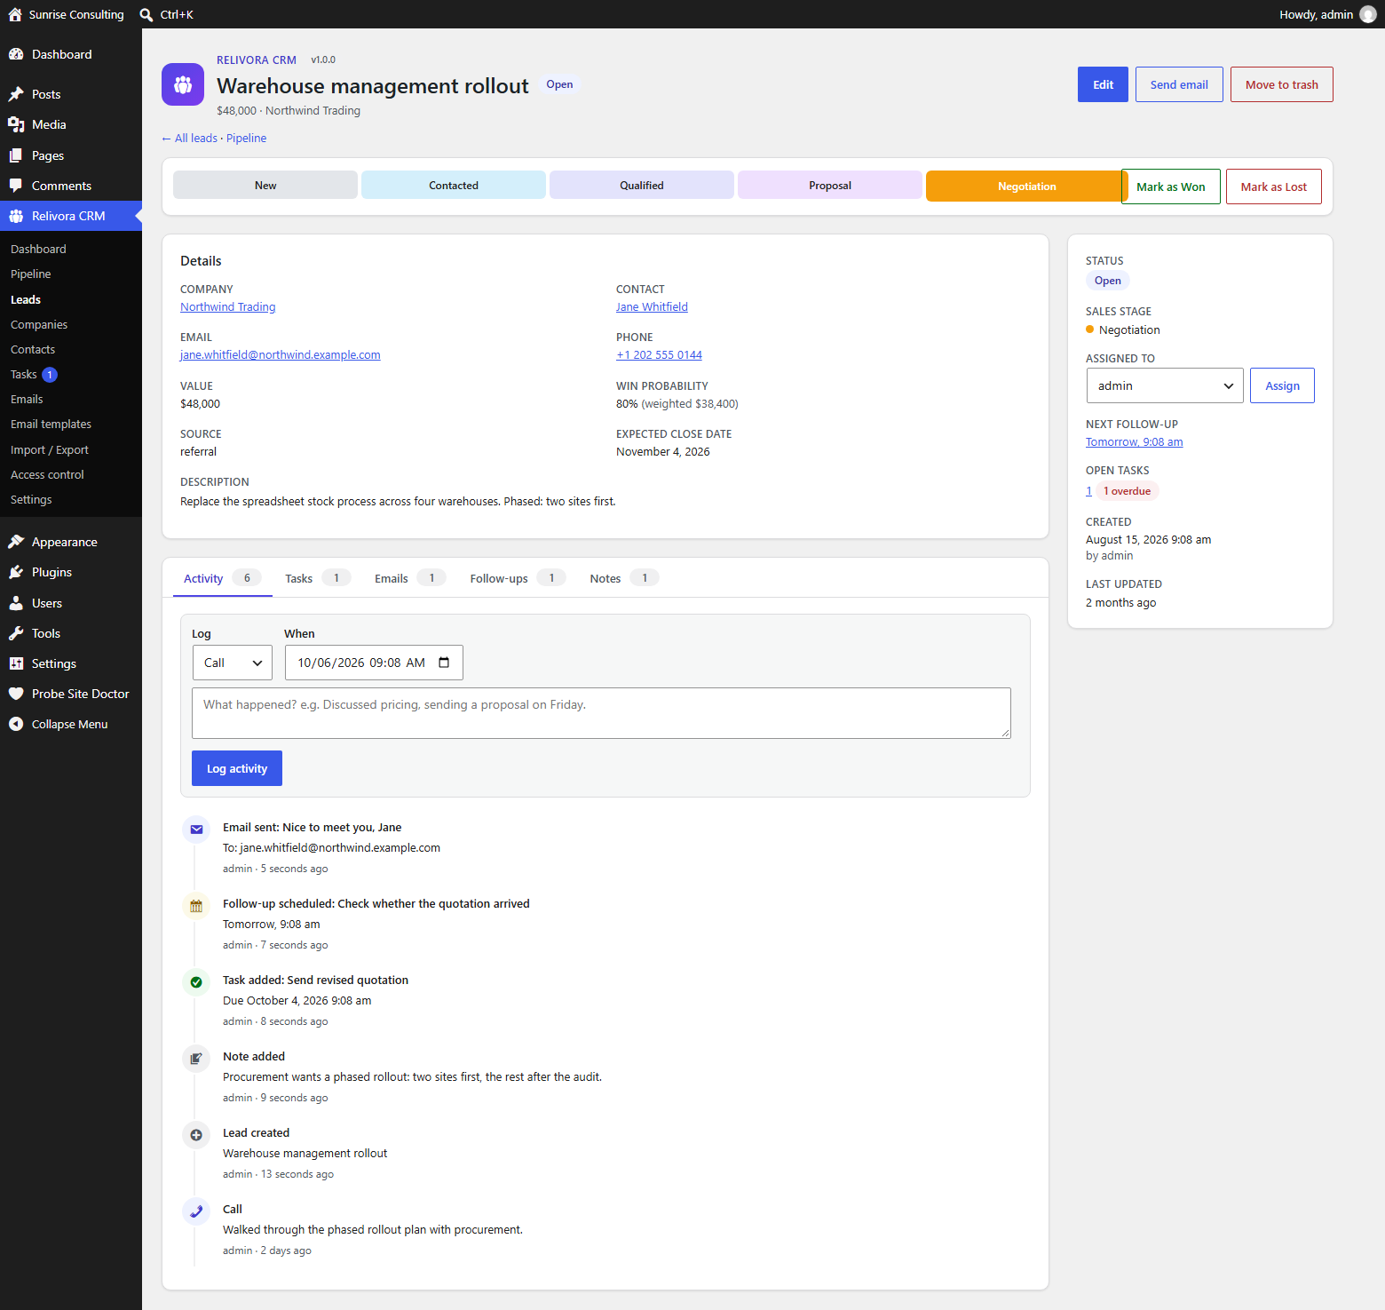Click Mark as Won button
1385x1310 pixels.
point(1171,187)
